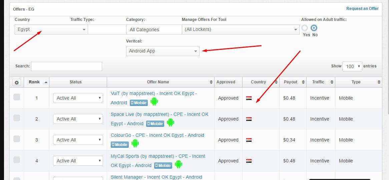389x180 pixels.
Task: Click the gear settings icon in table header
Action: click(17, 82)
